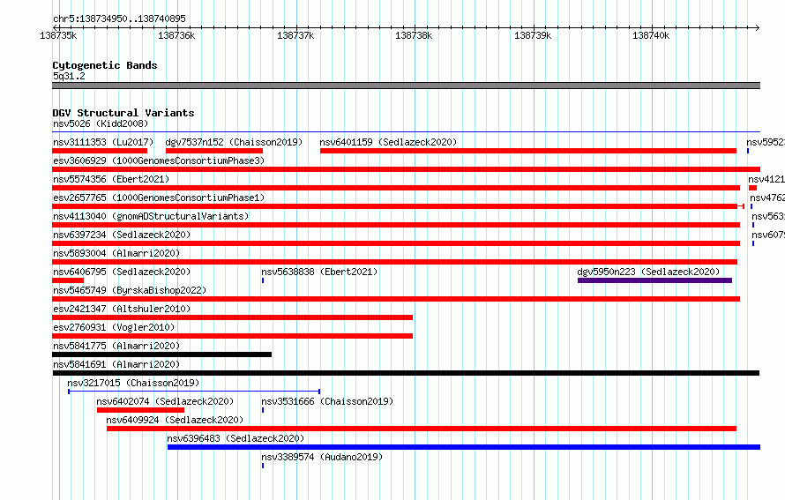This screenshot has height=500, width=785.
Task: Select the nsv6406795 (Sedlazeck2020) variant
Action: (68, 280)
